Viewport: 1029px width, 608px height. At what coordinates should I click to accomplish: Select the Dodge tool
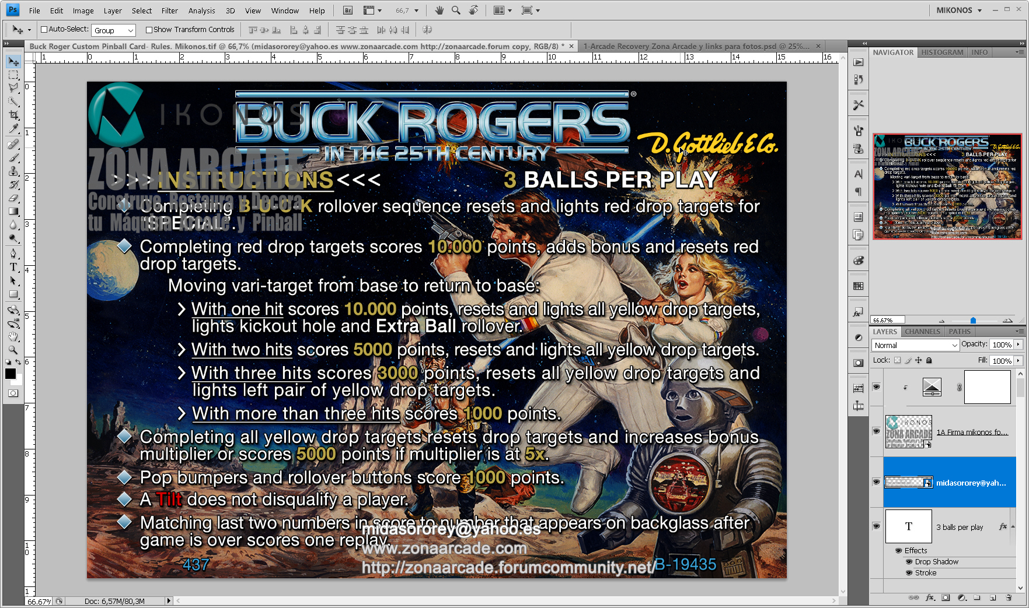tap(13, 238)
